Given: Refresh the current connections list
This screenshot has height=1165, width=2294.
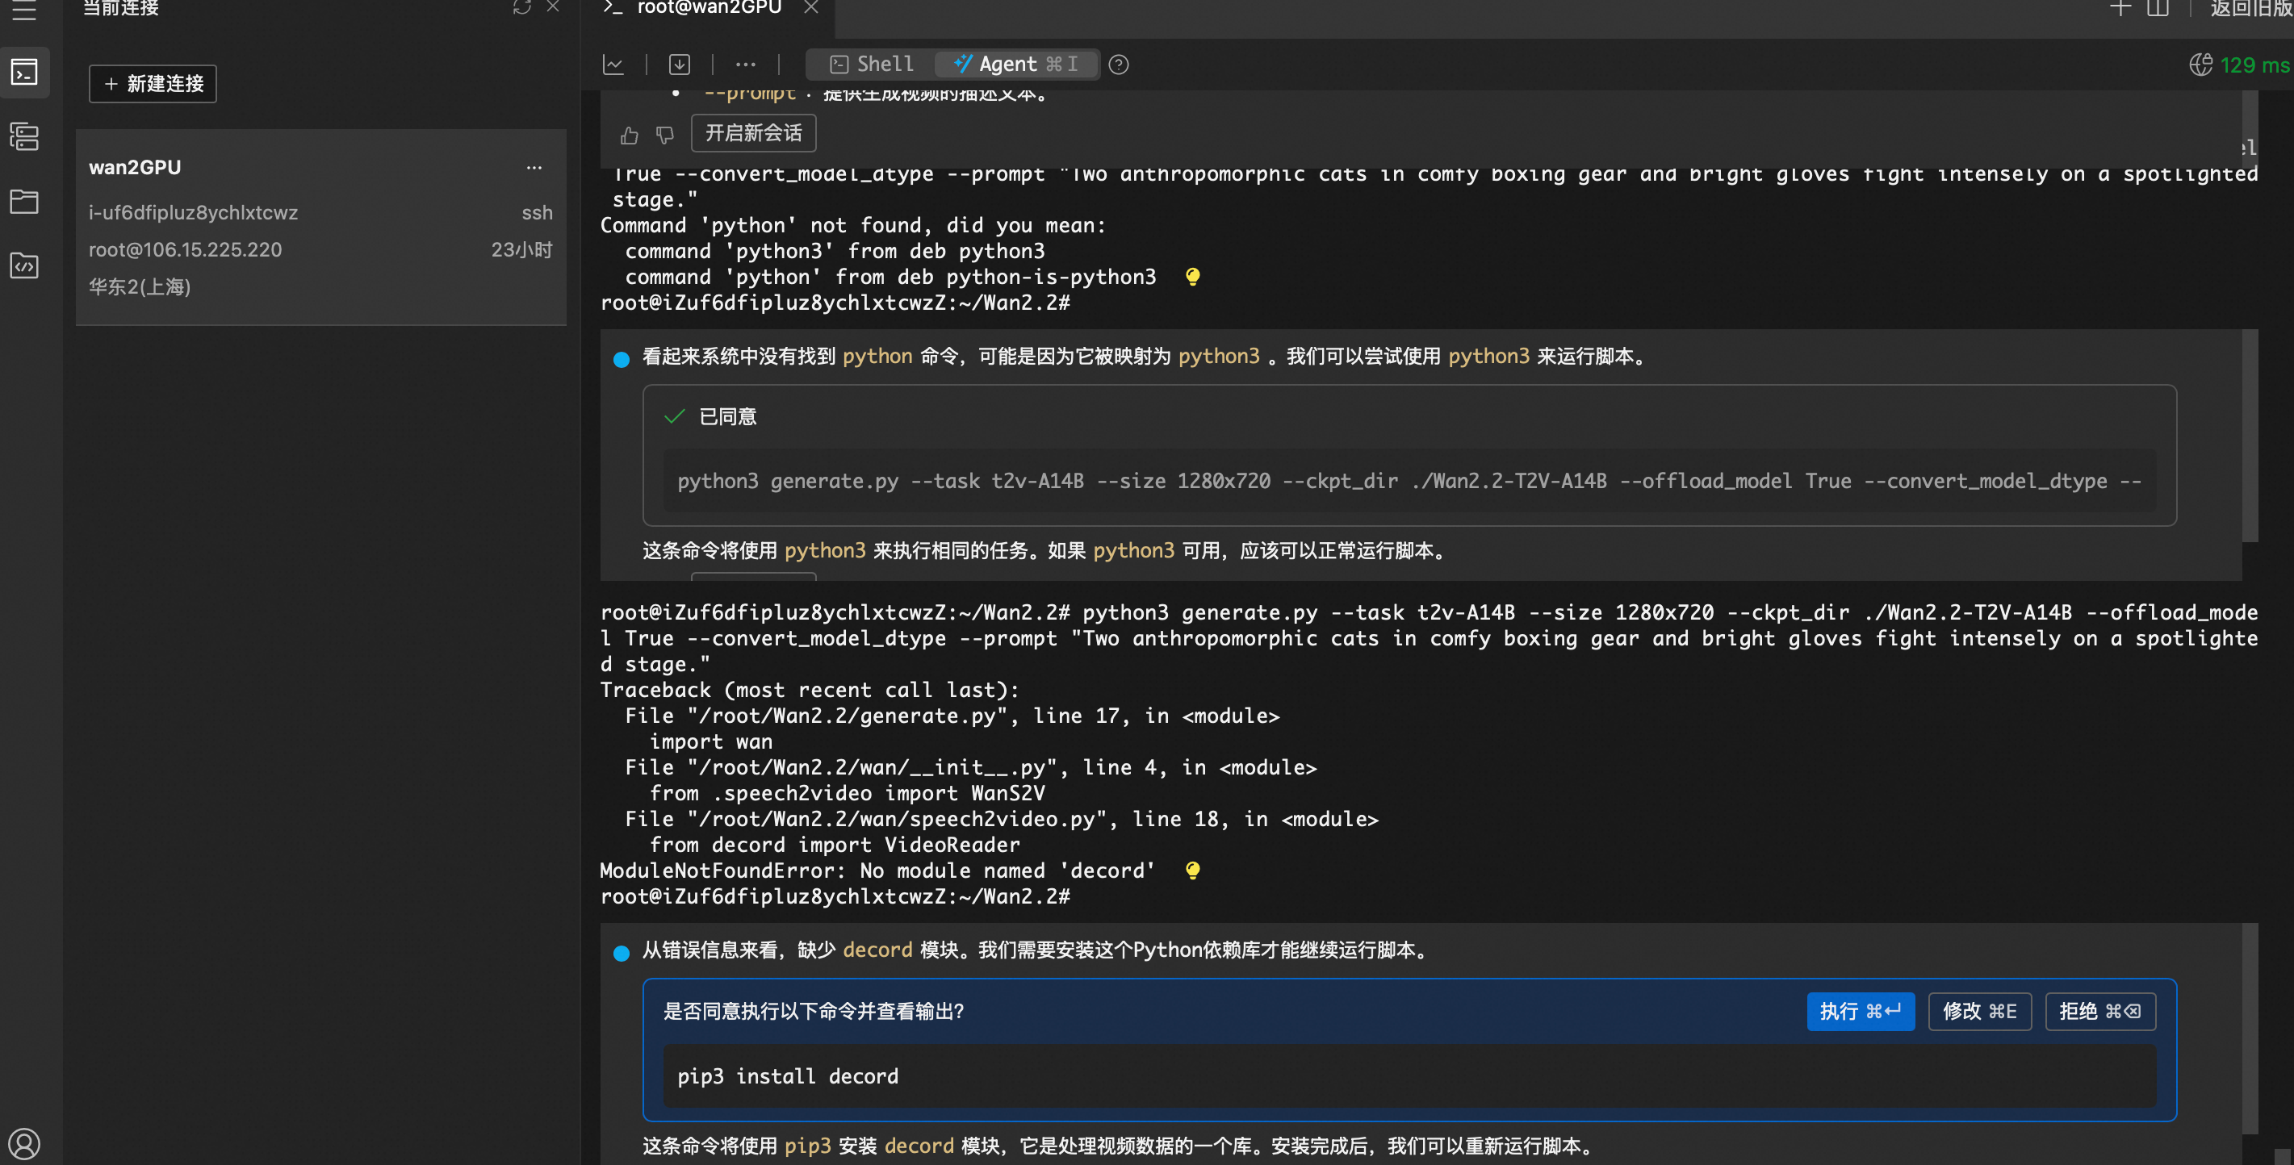Looking at the screenshot, I should [522, 8].
